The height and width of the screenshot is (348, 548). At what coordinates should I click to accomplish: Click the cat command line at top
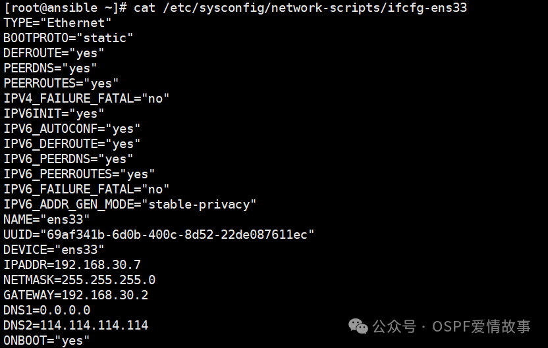pyautogui.click(x=235, y=8)
